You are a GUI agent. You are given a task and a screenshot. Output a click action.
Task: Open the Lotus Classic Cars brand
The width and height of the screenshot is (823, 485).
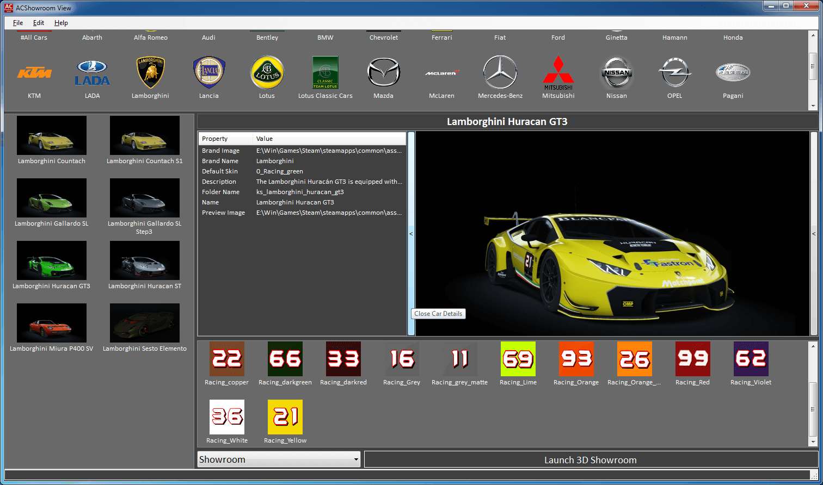325,73
